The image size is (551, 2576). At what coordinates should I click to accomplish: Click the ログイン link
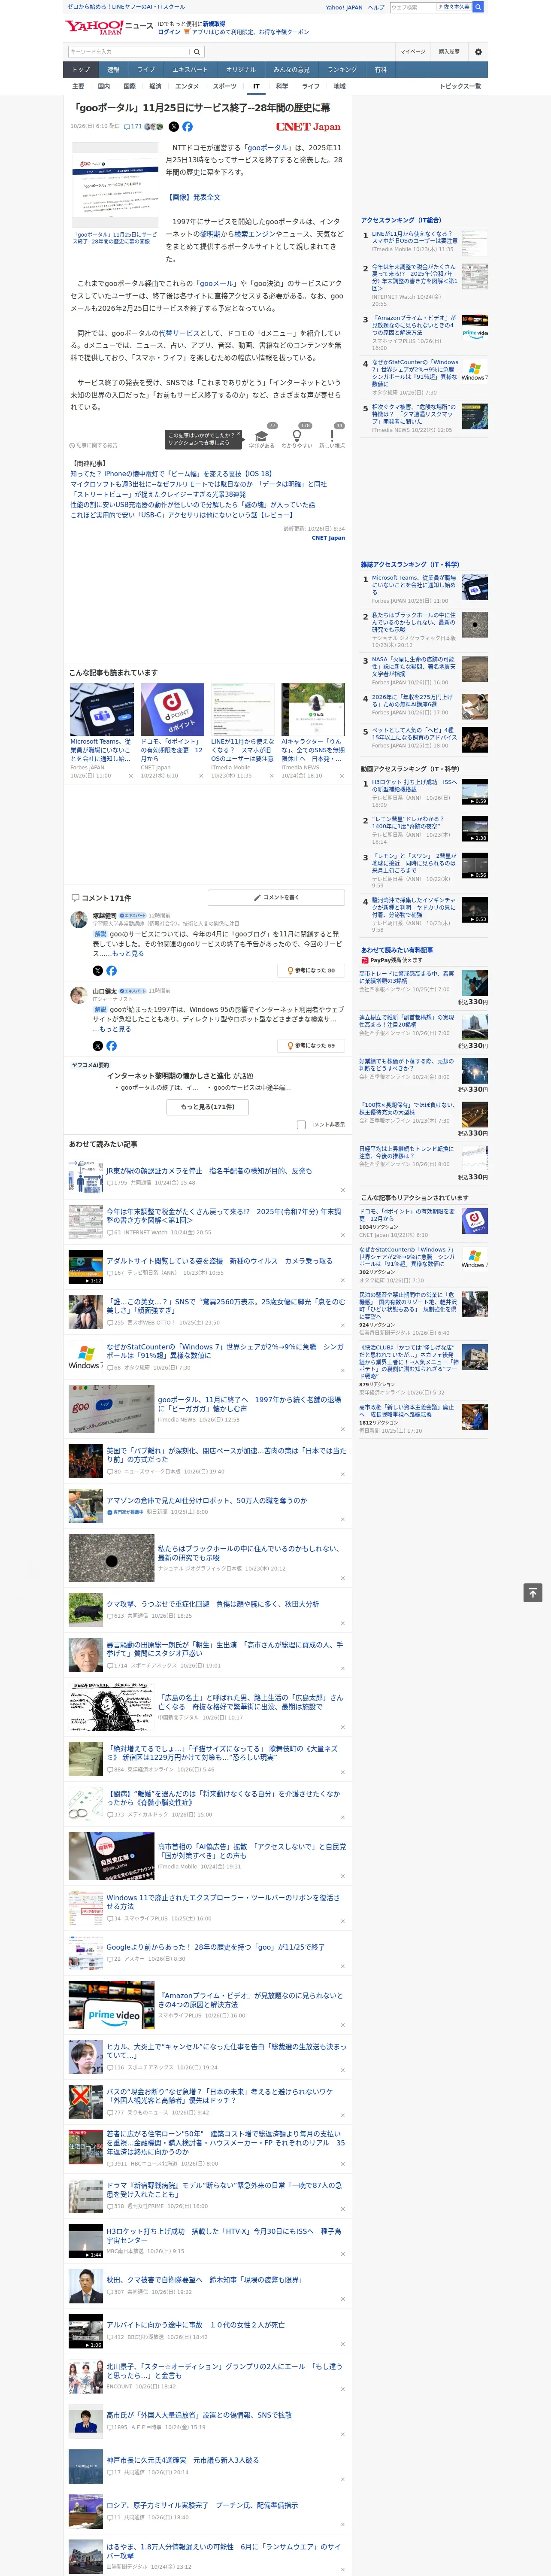169,32
